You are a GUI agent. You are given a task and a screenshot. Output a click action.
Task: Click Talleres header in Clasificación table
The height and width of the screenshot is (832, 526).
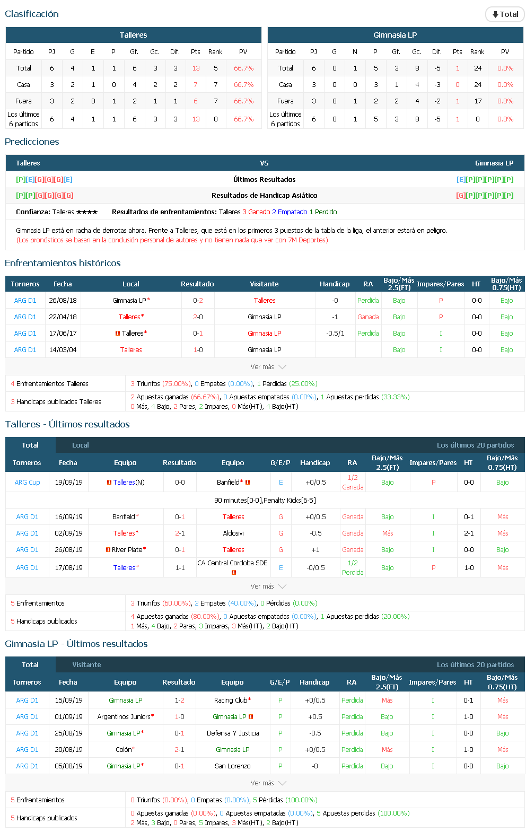[x=134, y=35]
